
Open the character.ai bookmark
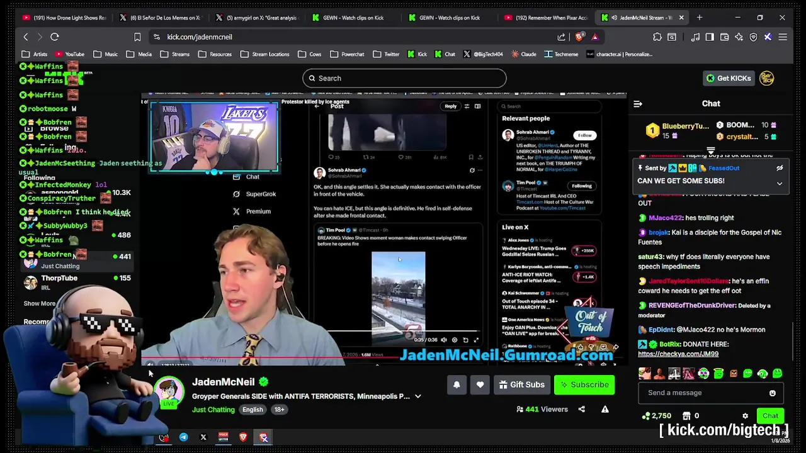pos(620,54)
